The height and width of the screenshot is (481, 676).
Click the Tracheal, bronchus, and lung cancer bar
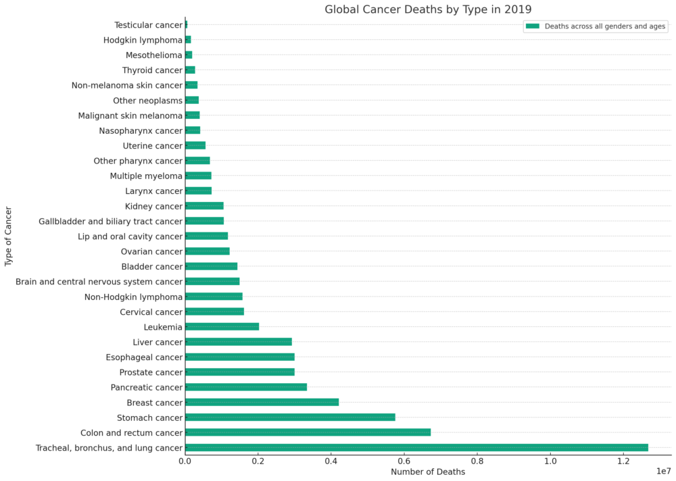pyautogui.click(x=416, y=448)
